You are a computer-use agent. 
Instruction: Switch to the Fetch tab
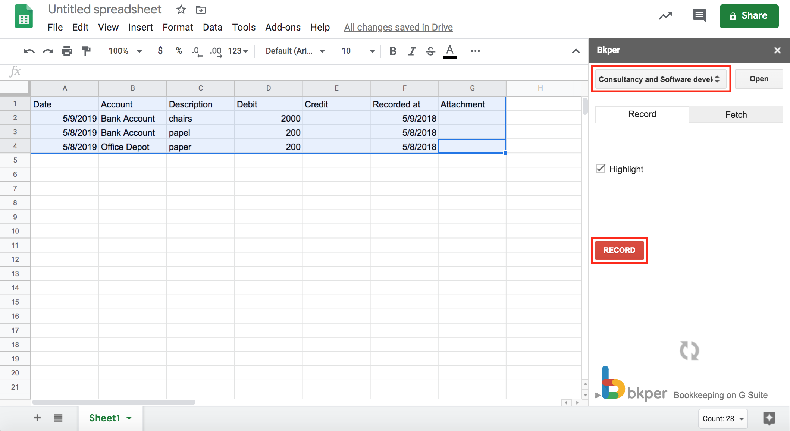click(736, 114)
